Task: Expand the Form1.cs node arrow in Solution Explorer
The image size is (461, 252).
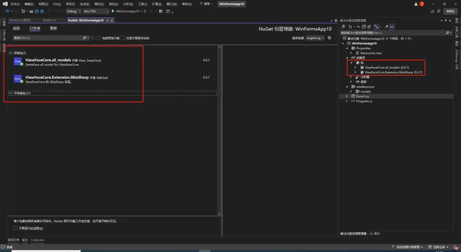Action: click(x=347, y=97)
